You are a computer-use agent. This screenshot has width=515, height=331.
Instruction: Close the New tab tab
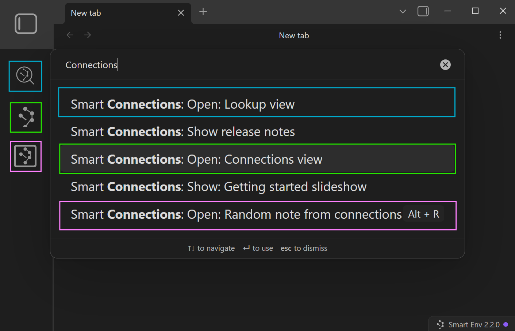pyautogui.click(x=181, y=13)
